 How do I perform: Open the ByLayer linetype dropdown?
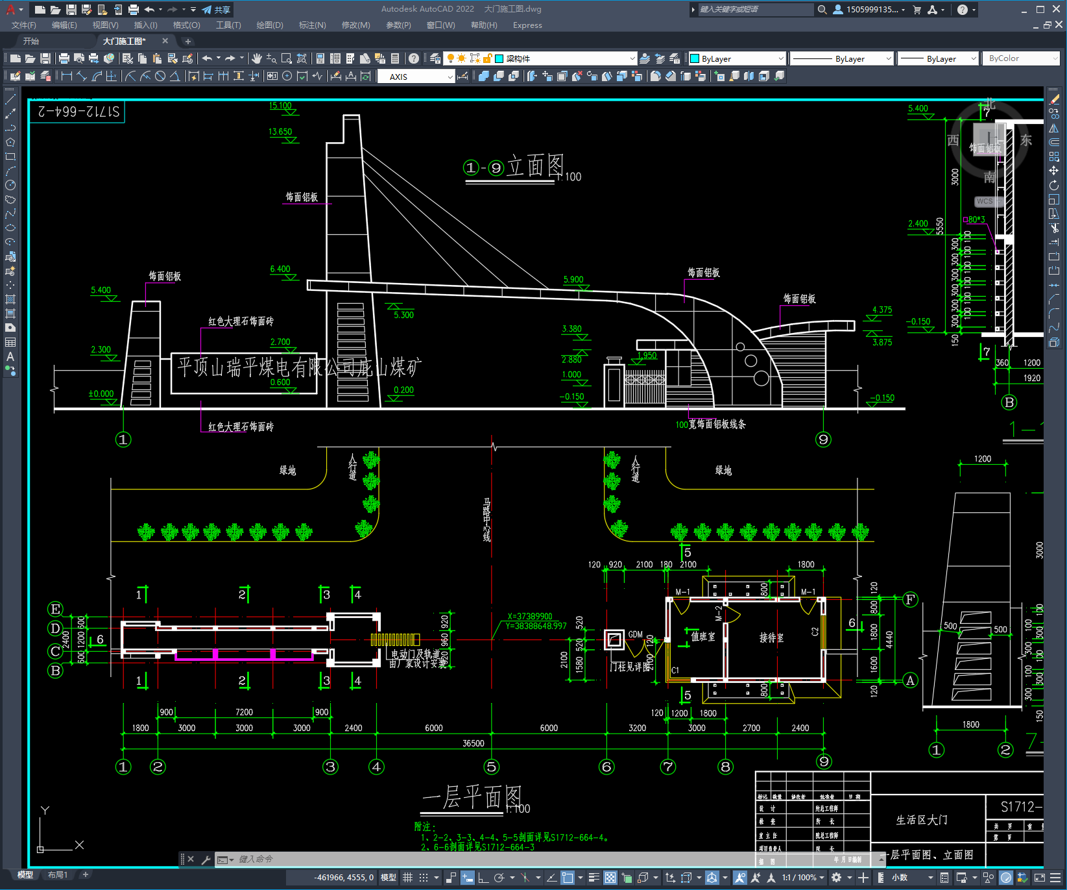[x=889, y=58]
